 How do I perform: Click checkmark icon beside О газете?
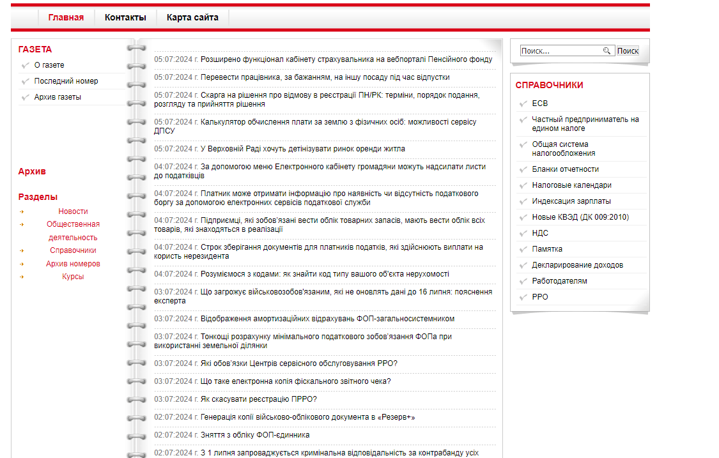[x=25, y=66]
